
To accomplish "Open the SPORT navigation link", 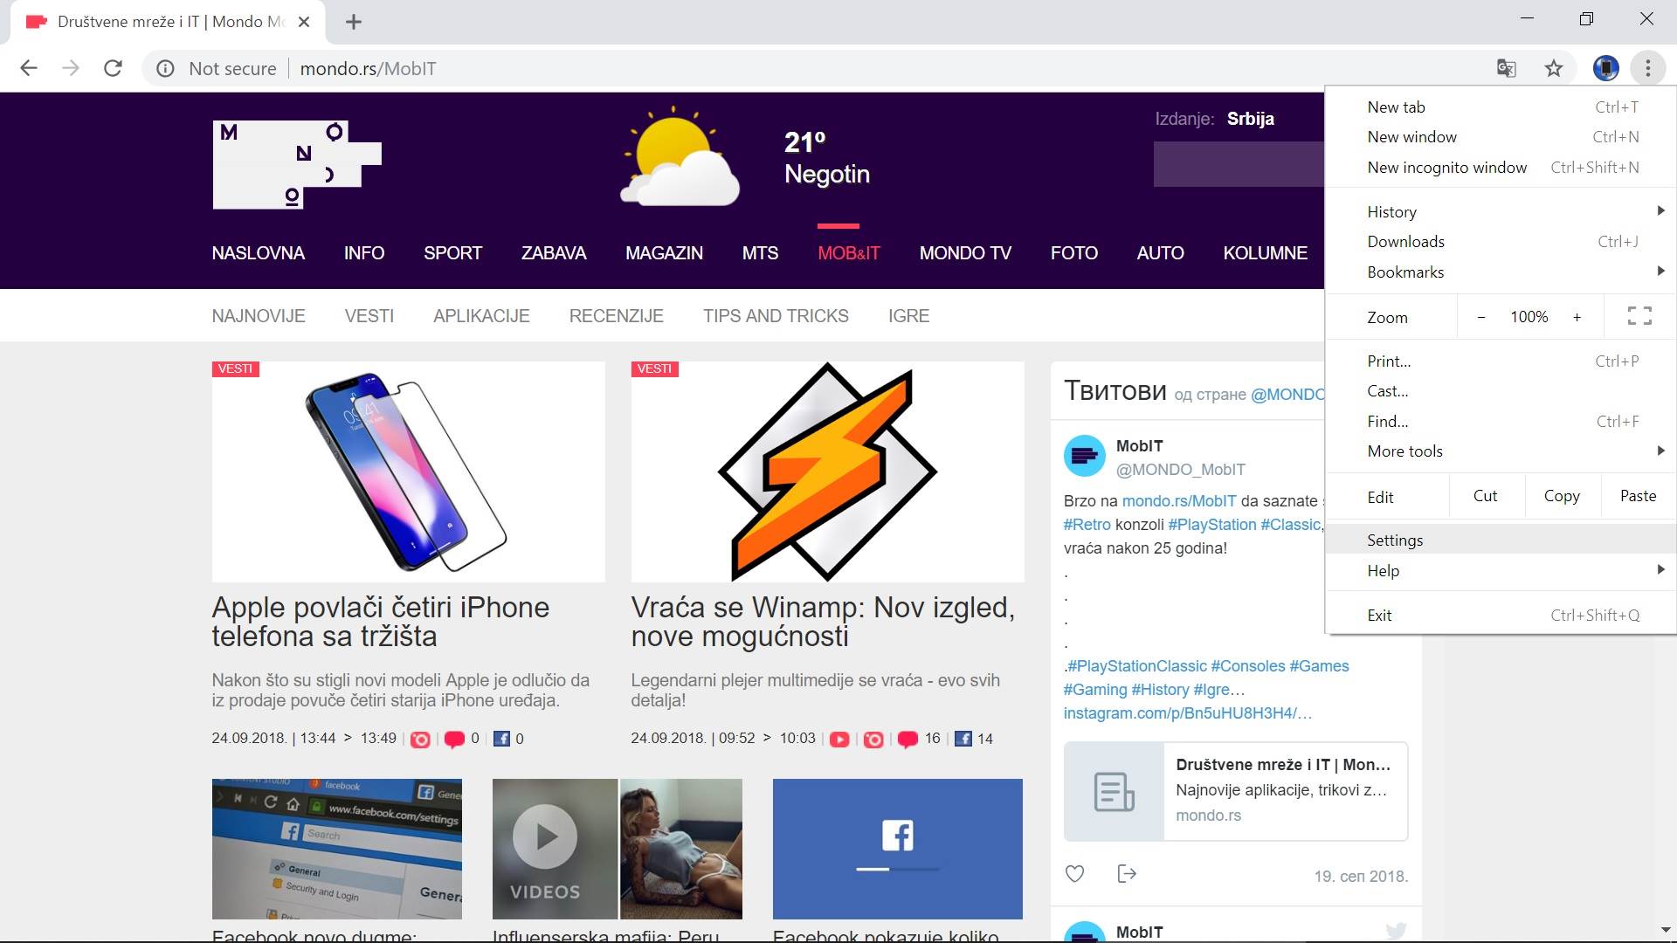I will tap(452, 253).
